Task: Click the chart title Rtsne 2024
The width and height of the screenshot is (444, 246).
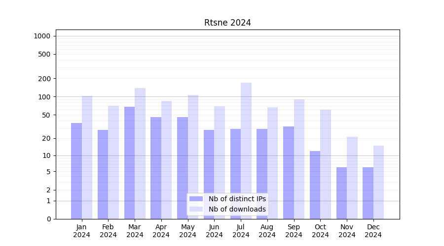Action: (x=227, y=23)
